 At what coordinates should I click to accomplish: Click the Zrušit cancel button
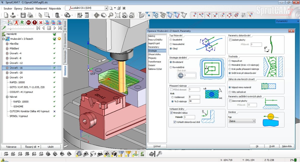pos(272,146)
